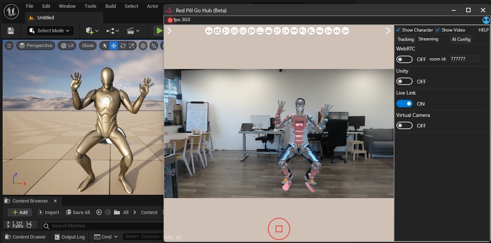Click the red stop recording button
Screen dimensions: 491x243
pos(279,229)
